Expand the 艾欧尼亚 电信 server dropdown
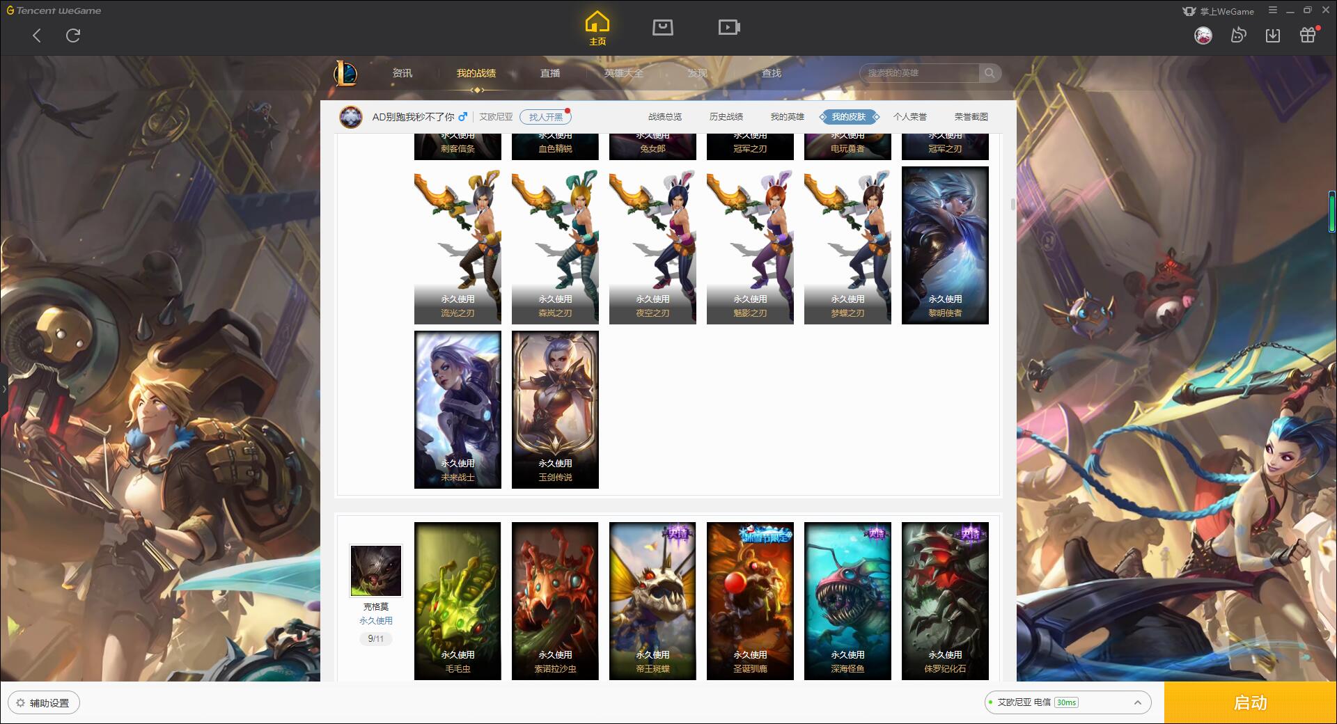 (1067, 702)
